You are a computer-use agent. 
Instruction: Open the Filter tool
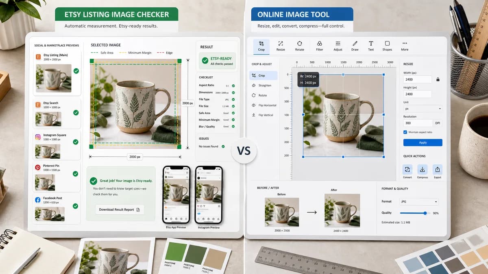[320, 46]
